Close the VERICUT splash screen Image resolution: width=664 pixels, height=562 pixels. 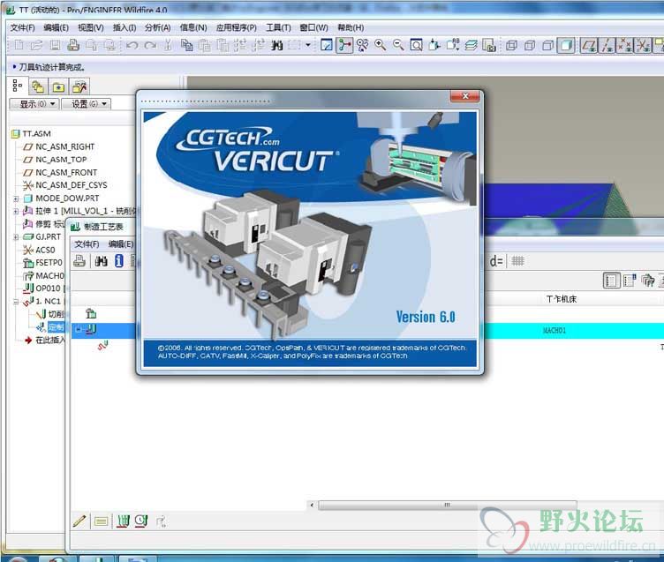tap(465, 96)
